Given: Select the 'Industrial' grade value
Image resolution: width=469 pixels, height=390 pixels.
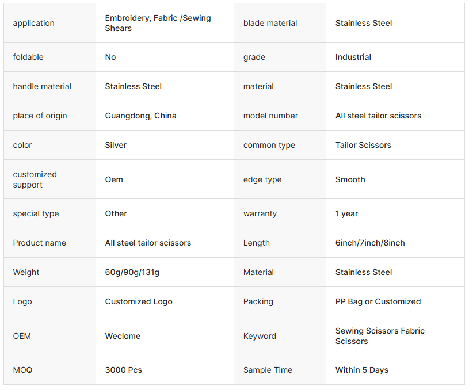Looking at the screenshot, I should point(353,57).
